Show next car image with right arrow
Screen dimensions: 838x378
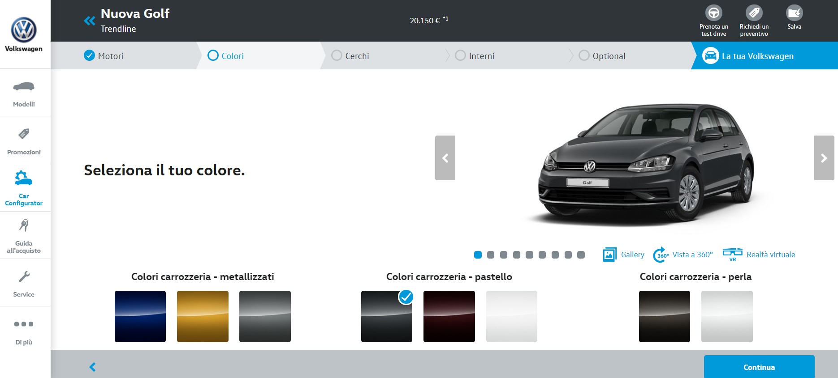click(x=824, y=158)
